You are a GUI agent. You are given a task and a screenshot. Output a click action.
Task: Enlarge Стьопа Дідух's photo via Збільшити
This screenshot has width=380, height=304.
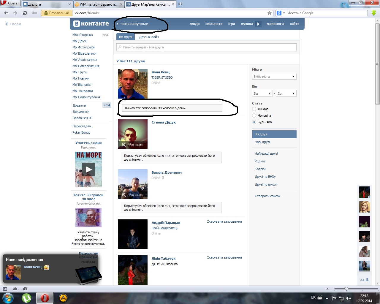tap(133, 145)
